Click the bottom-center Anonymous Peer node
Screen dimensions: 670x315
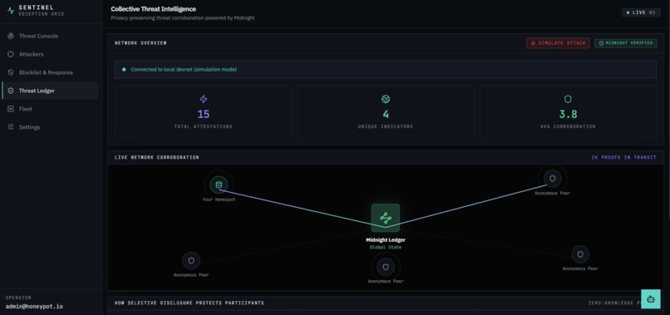386,267
